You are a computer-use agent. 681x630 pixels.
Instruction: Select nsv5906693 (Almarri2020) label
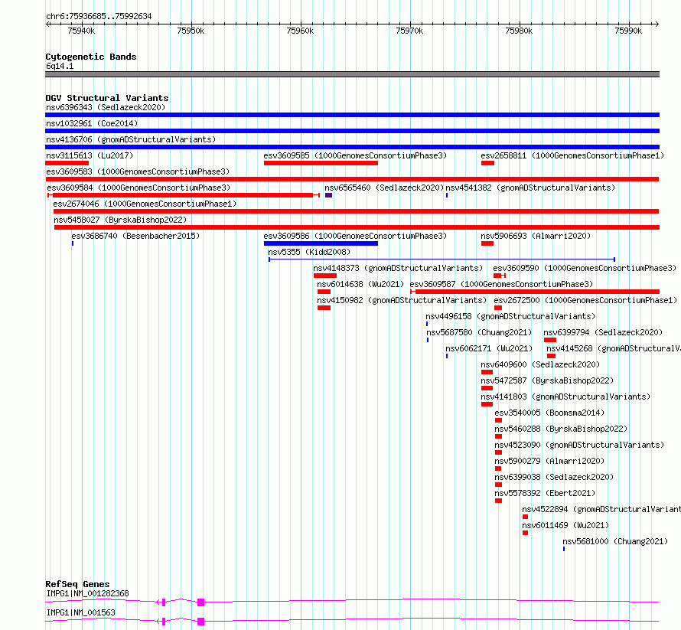[536, 236]
